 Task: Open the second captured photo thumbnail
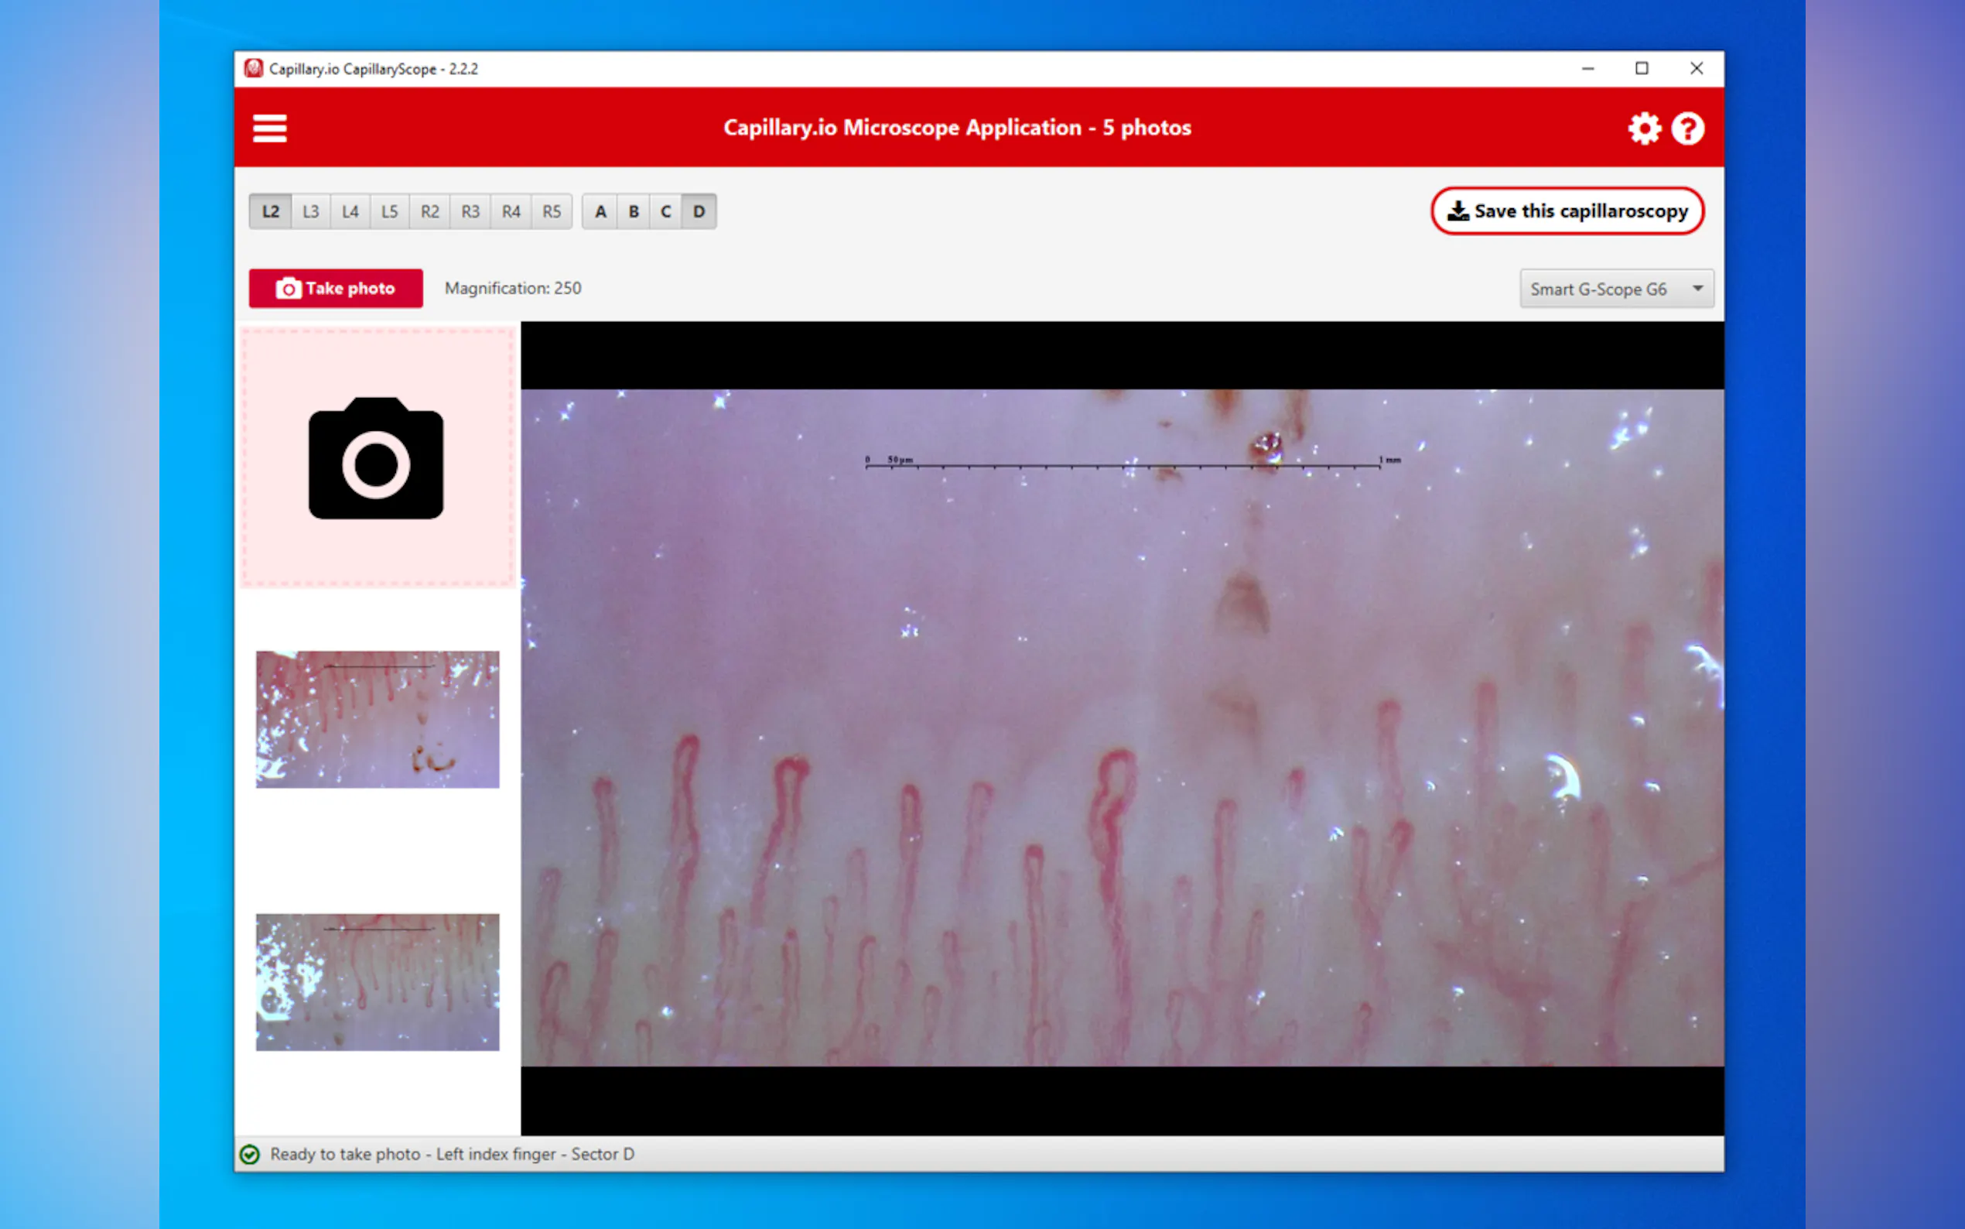point(378,982)
